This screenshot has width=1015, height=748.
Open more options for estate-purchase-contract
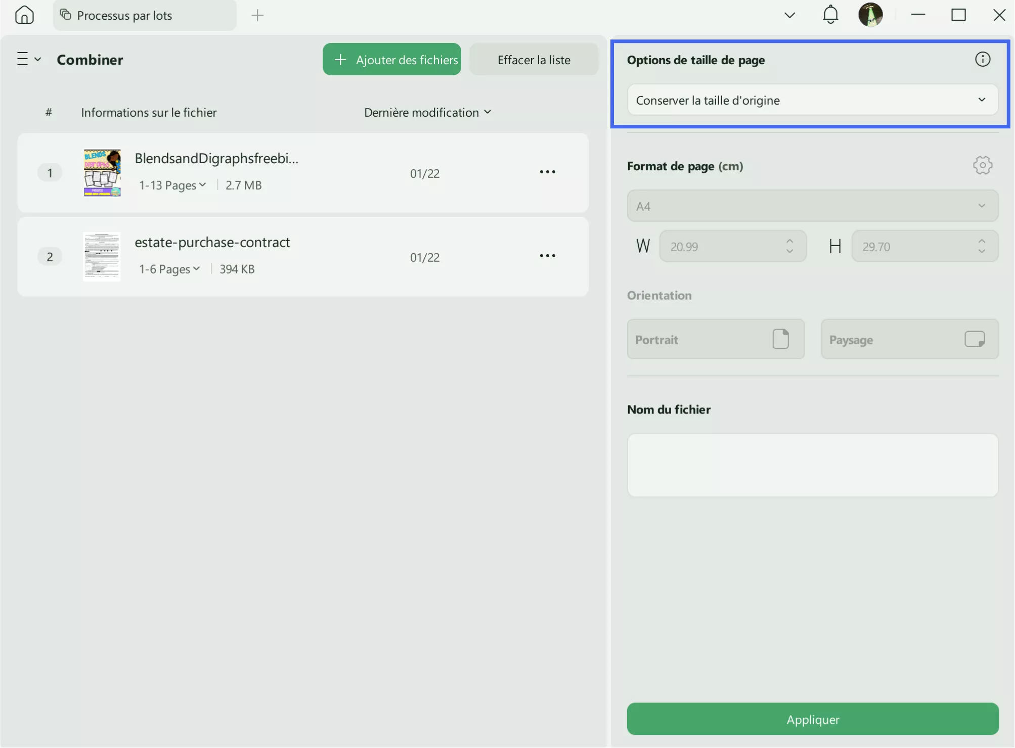coord(547,256)
